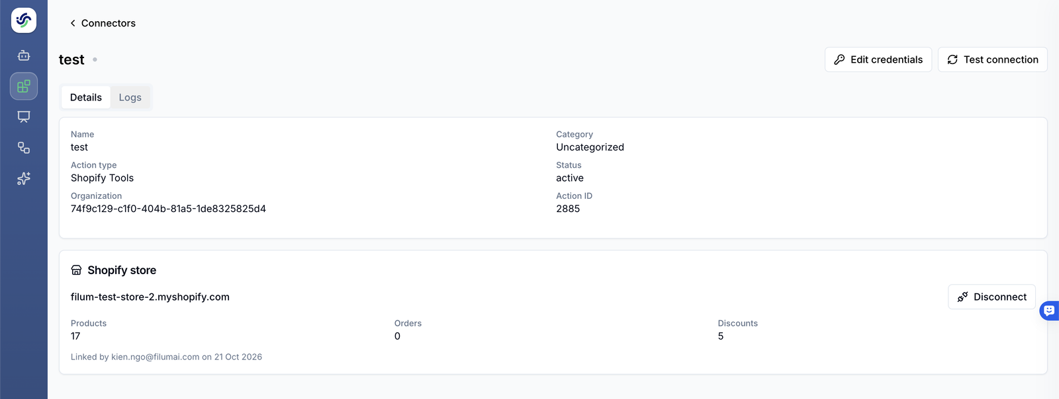This screenshot has width=1059, height=399.
Task: Select the connectors grid sidebar icon
Action: pyautogui.click(x=24, y=87)
